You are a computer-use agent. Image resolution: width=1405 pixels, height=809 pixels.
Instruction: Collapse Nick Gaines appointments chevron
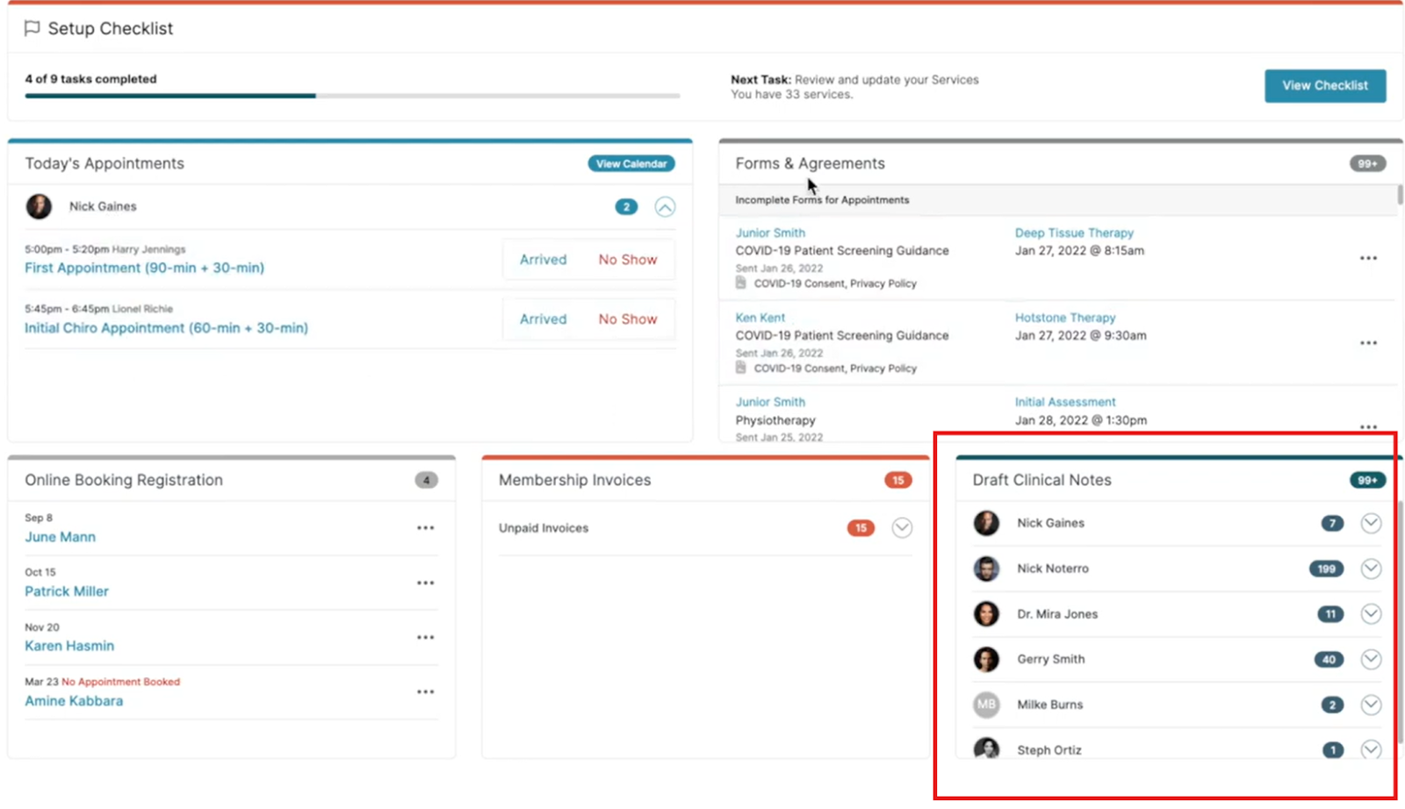click(x=665, y=207)
